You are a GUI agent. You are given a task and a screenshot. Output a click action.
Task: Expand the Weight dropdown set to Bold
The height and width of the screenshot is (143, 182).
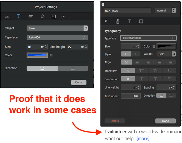coord(166,54)
